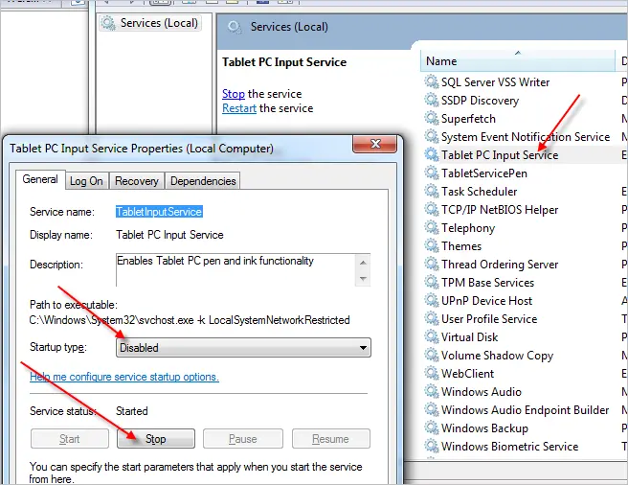Select System Event Notification Service row
Viewport: 628px width, 485px height.
point(526,137)
